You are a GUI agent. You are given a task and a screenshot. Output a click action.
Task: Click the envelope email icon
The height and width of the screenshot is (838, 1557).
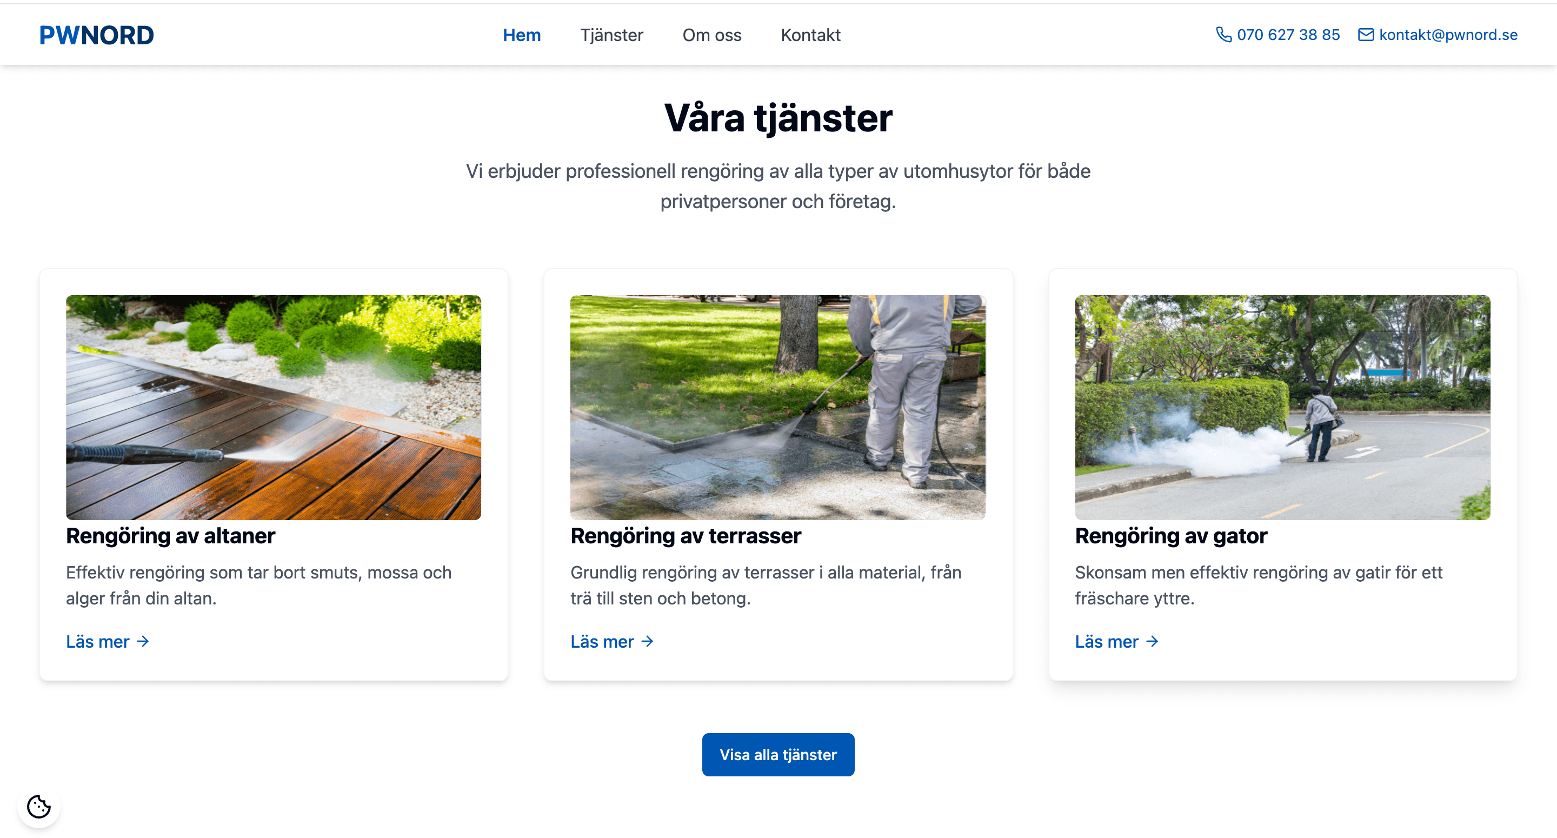click(1366, 35)
